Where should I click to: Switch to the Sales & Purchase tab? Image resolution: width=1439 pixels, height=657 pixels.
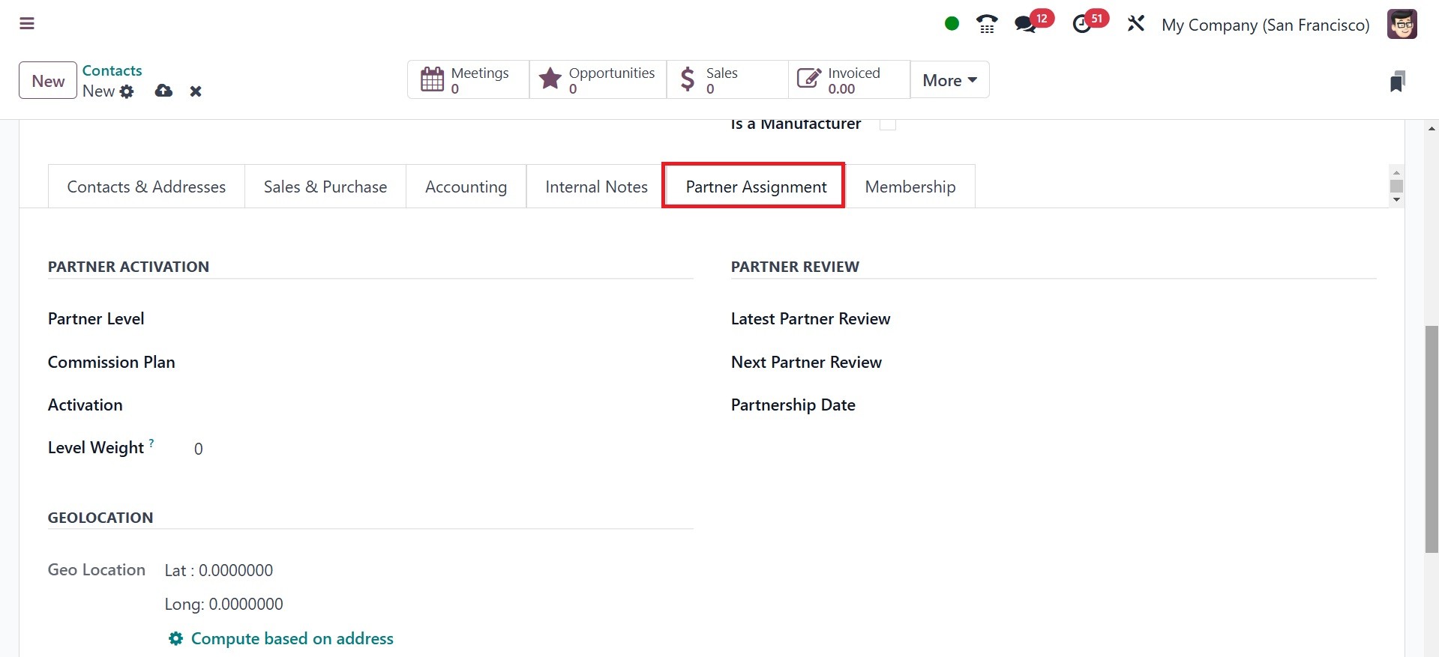point(325,187)
